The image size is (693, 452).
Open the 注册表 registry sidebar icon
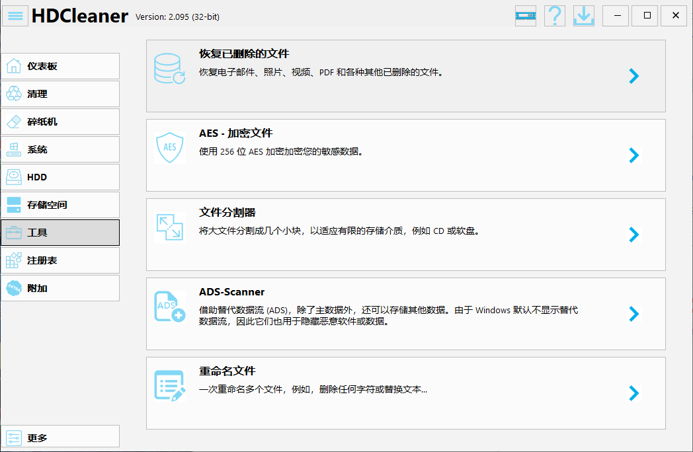tap(15, 260)
